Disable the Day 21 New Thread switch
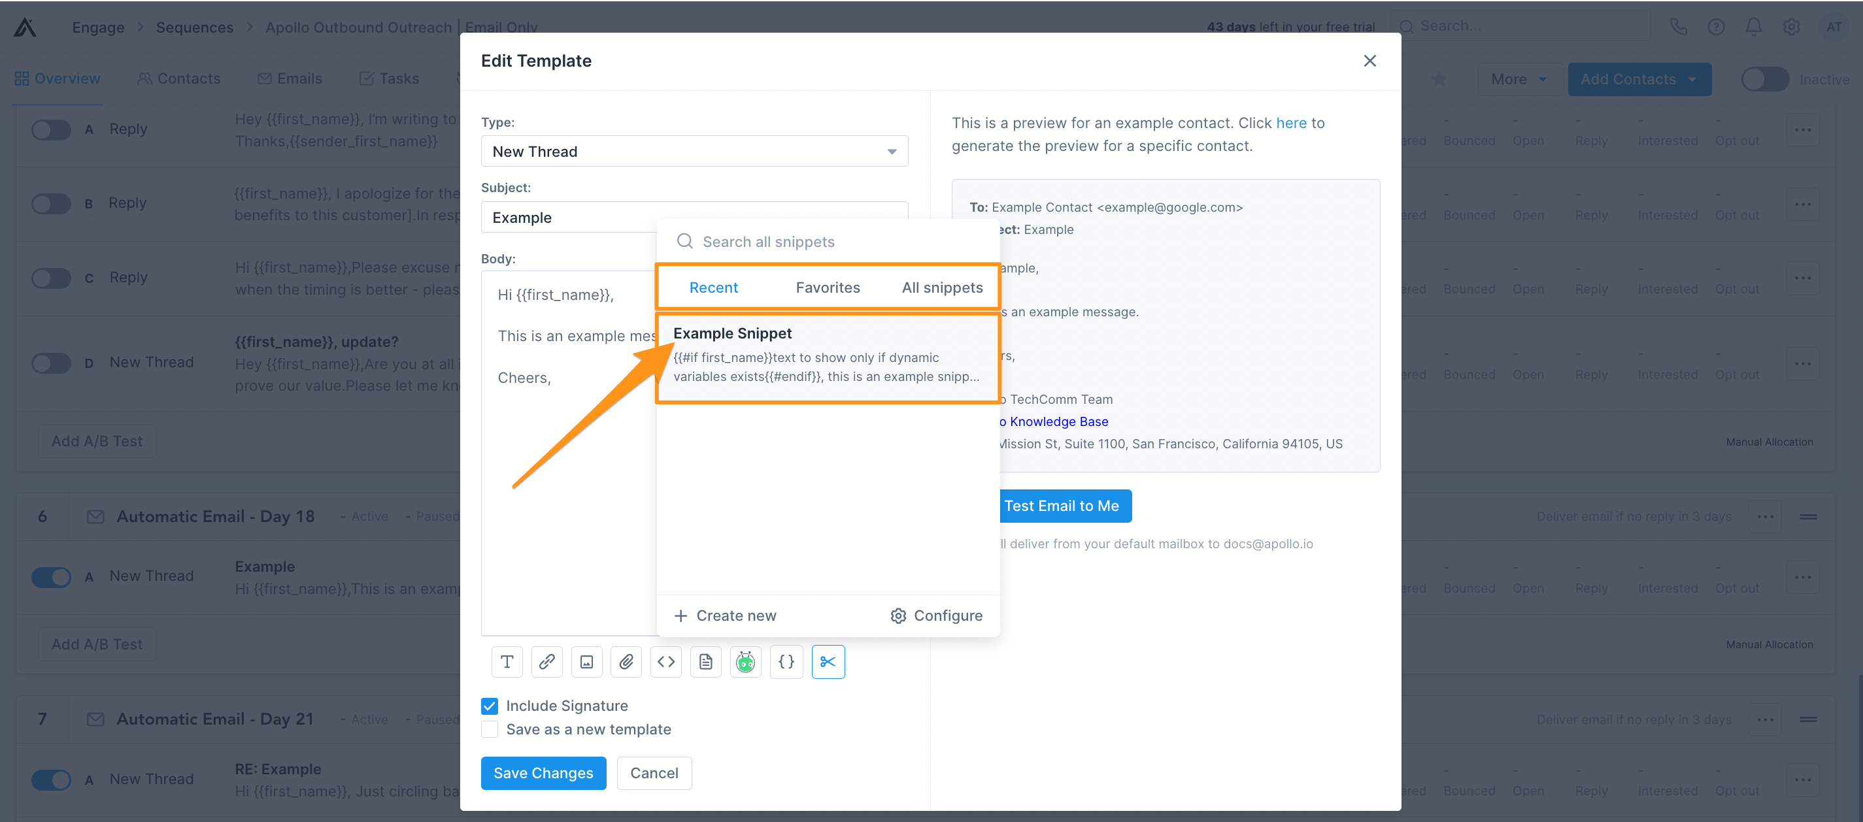The image size is (1863, 822). click(52, 780)
